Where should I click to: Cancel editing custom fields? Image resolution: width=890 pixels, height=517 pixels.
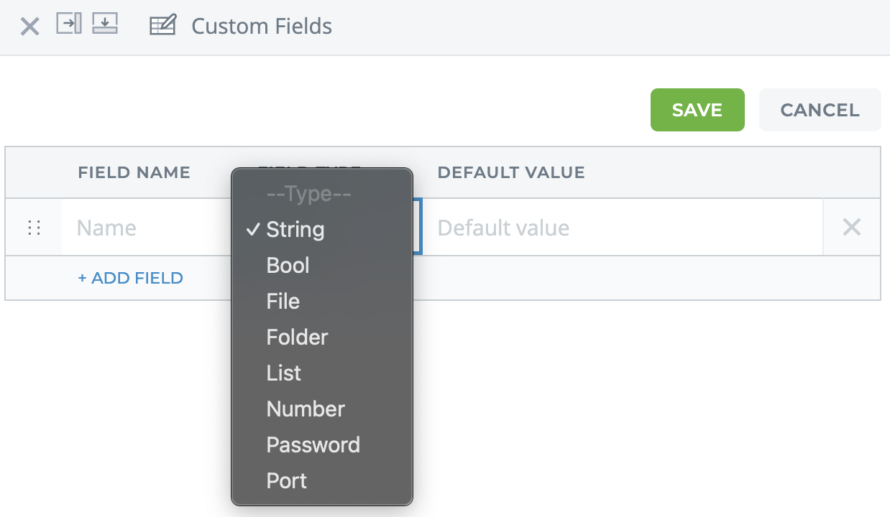coord(820,109)
